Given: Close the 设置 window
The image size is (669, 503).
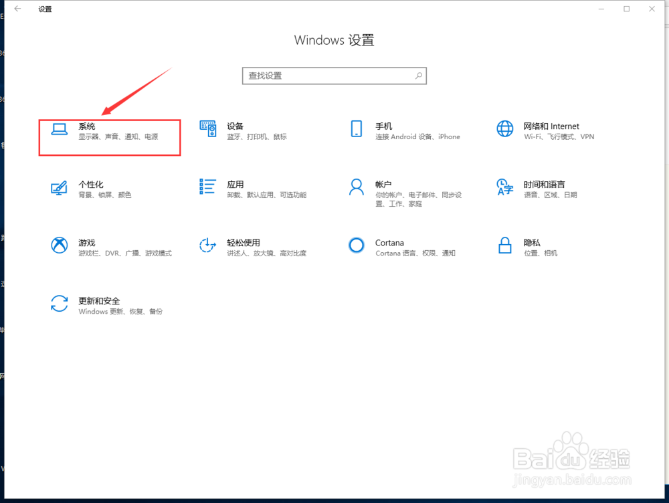Looking at the screenshot, I should coord(652,9).
